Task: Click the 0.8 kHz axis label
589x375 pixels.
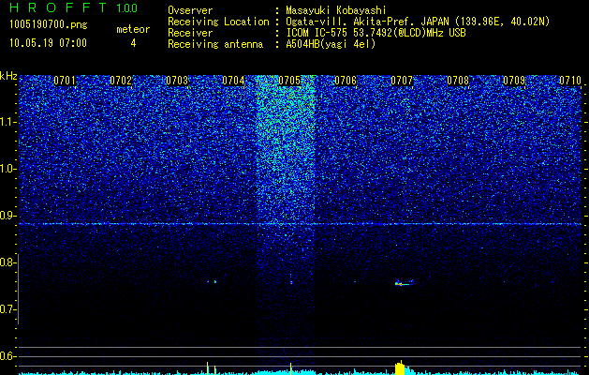Action: (x=7, y=262)
